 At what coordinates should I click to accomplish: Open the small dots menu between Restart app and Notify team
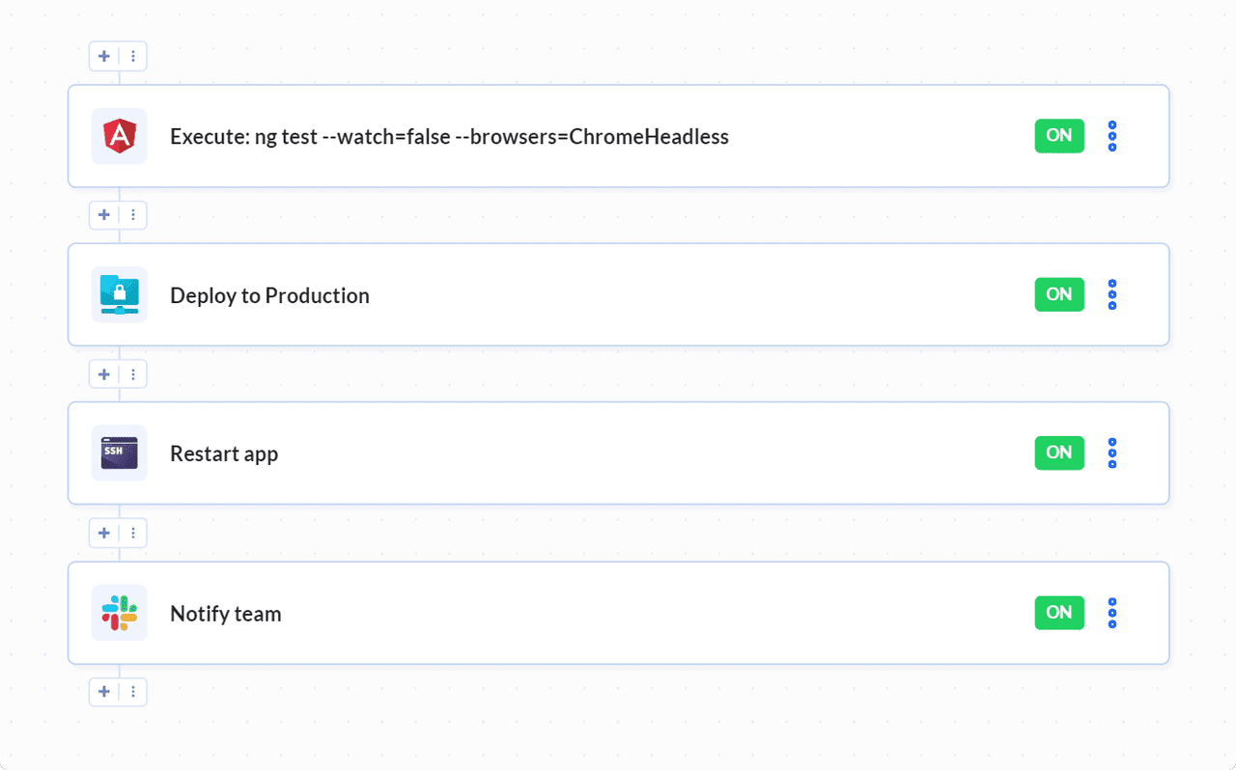pyautogui.click(x=133, y=533)
